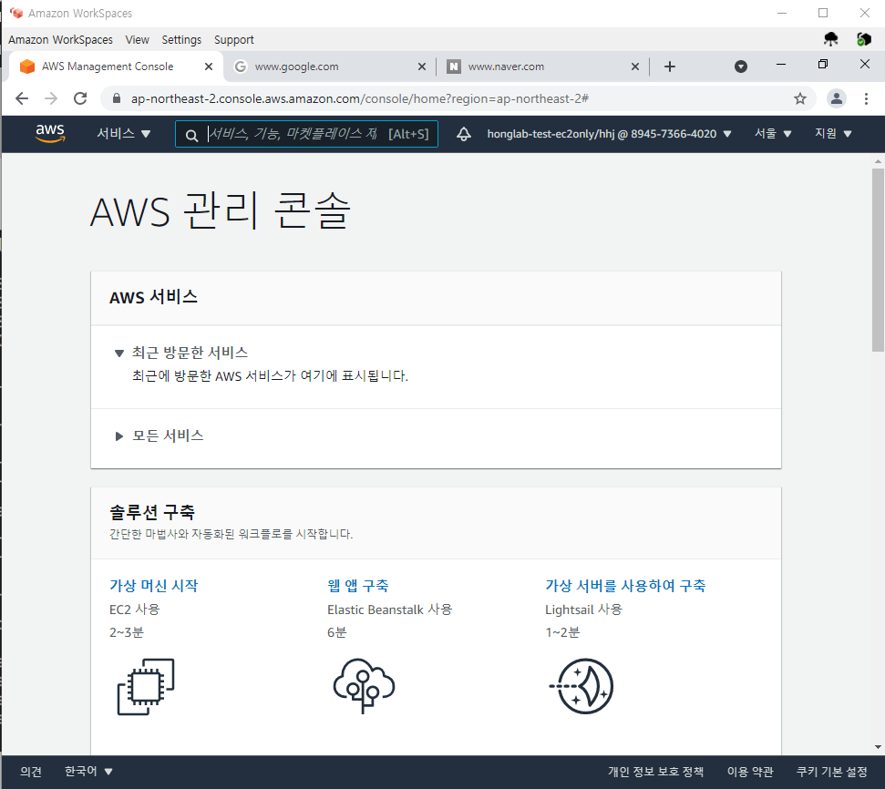Open the Amazon WorkSpaces menu
Screen dimensions: 885x789
tap(60, 39)
